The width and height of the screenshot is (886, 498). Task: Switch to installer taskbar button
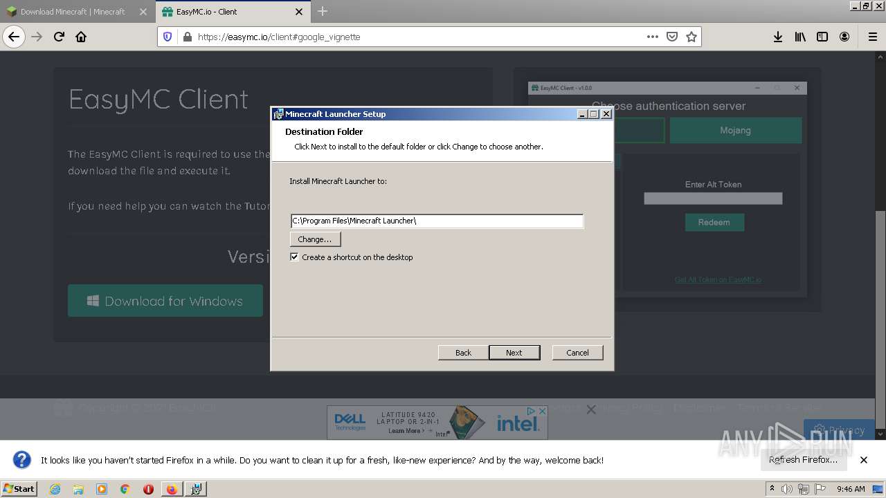click(x=196, y=489)
